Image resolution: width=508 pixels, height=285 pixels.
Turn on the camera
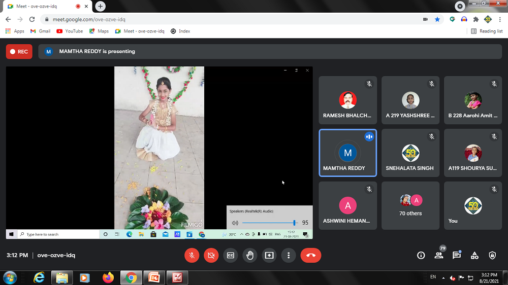click(211, 256)
